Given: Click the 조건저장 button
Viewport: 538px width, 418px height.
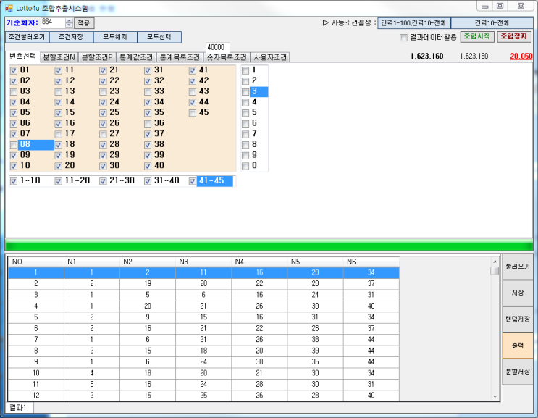Looking at the screenshot, I should 71,37.
